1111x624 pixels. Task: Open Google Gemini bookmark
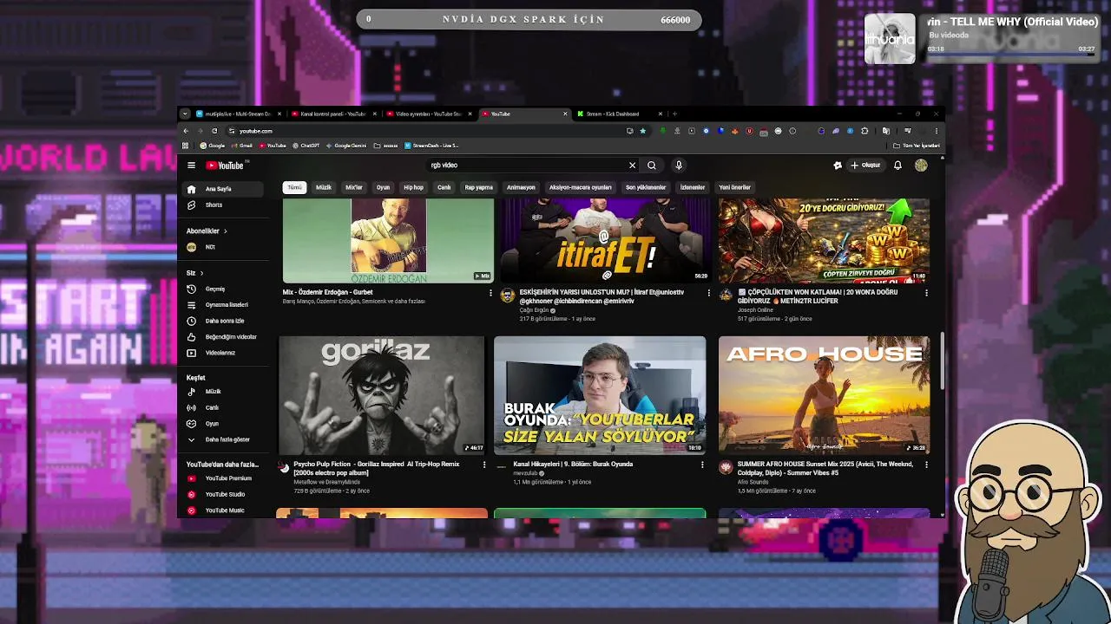pyautogui.click(x=346, y=146)
